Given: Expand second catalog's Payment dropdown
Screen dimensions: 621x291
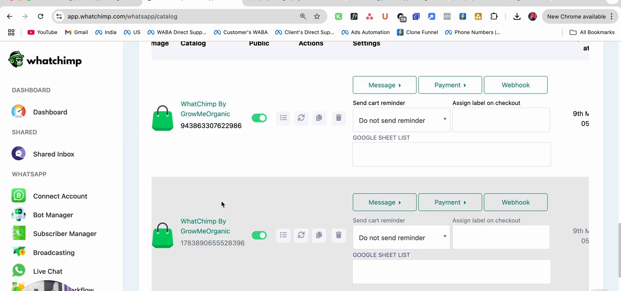Looking at the screenshot, I should 450,202.
